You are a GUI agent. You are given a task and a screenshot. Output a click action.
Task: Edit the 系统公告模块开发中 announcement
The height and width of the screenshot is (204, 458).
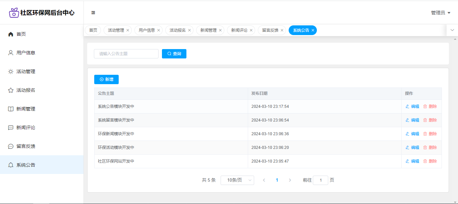pyautogui.click(x=412, y=107)
